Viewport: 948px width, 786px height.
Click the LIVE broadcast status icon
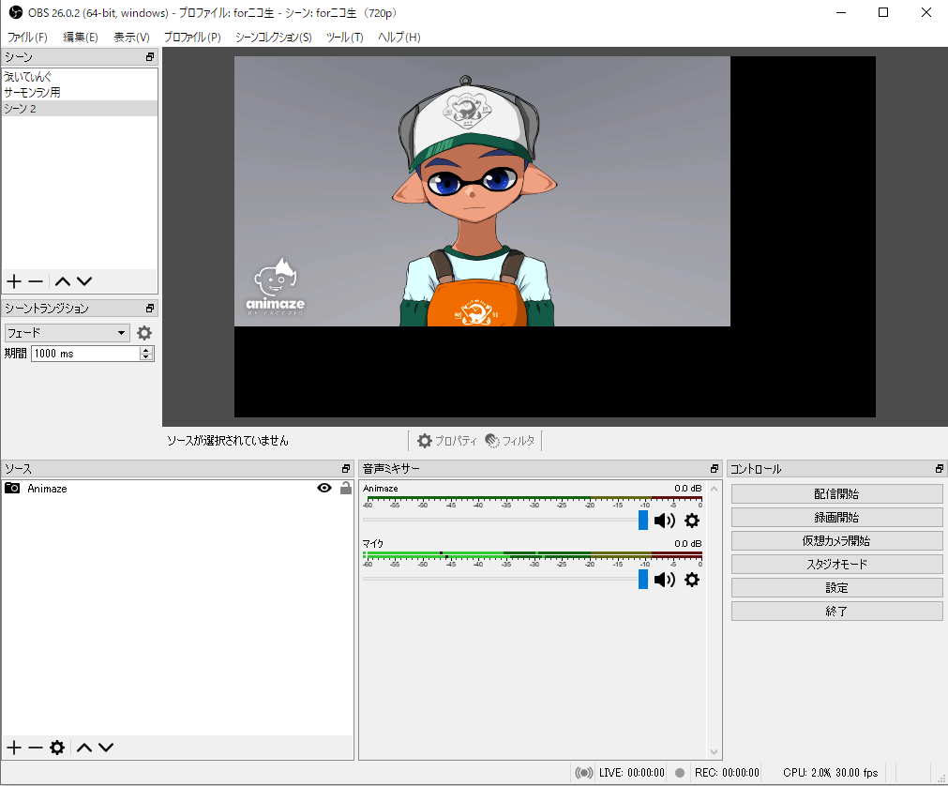tap(583, 773)
